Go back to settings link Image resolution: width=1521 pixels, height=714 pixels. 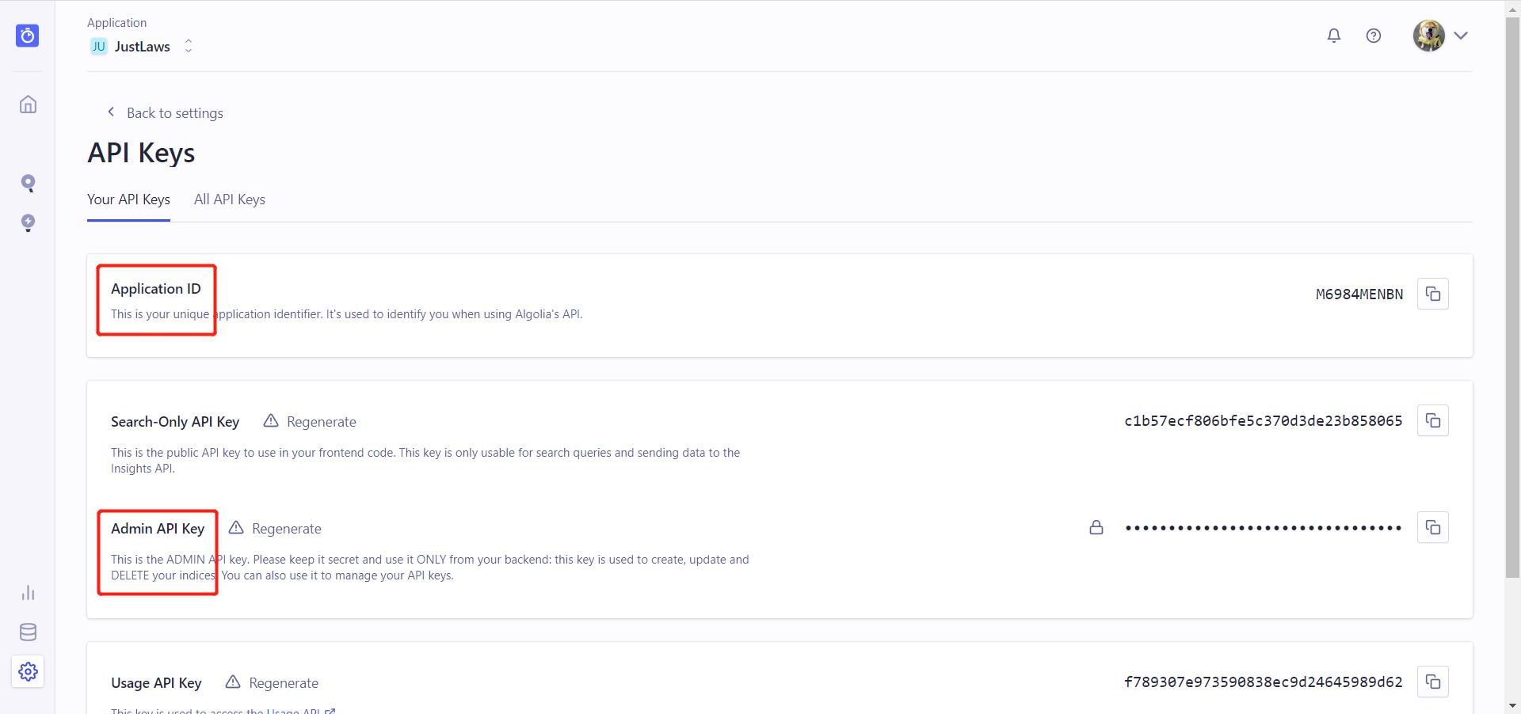click(166, 113)
